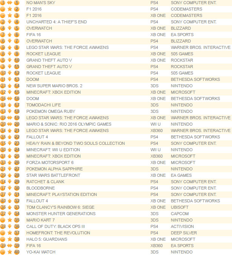The image size is (232, 255).
Task: Click the down arrow icon next to Uncharted 4
Action: pos(10,22)
